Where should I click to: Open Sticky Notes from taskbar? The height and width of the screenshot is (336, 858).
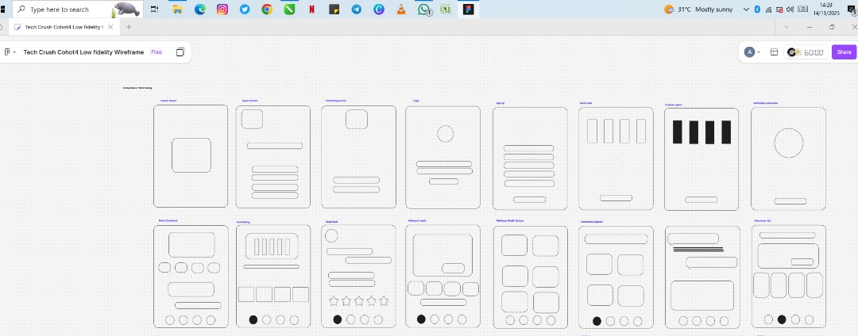click(334, 10)
